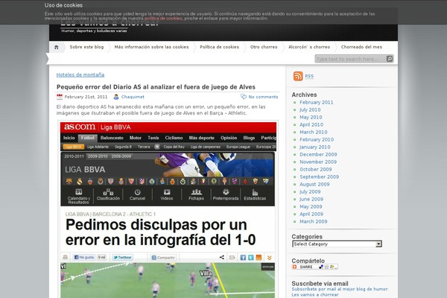Open the Select Category dropdown
Viewport: 447px width, 298px height.
click(x=337, y=244)
